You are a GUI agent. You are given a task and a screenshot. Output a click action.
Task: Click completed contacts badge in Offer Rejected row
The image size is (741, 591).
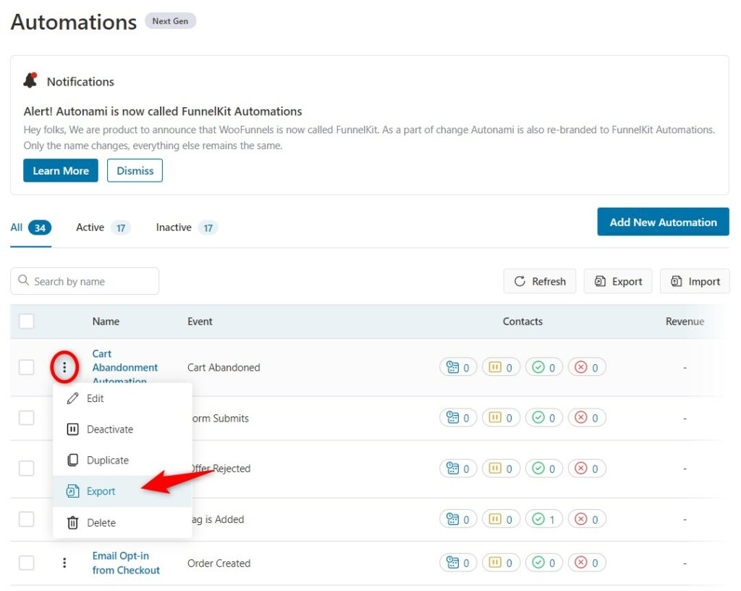click(544, 469)
